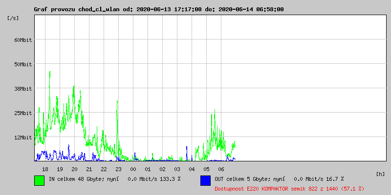Select the 60Mbit y-axis label

point(22,40)
